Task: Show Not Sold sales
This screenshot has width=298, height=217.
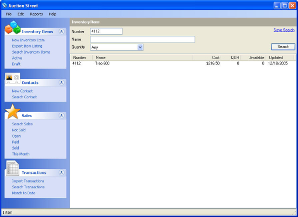Action: click(19, 130)
